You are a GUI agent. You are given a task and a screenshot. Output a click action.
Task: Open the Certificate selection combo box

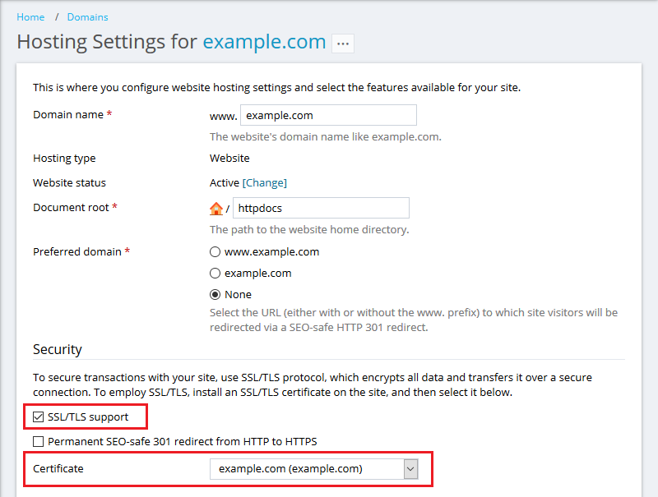pos(313,468)
